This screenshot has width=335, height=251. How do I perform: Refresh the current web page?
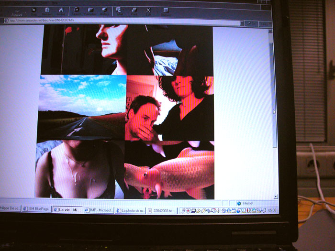click(47, 10)
